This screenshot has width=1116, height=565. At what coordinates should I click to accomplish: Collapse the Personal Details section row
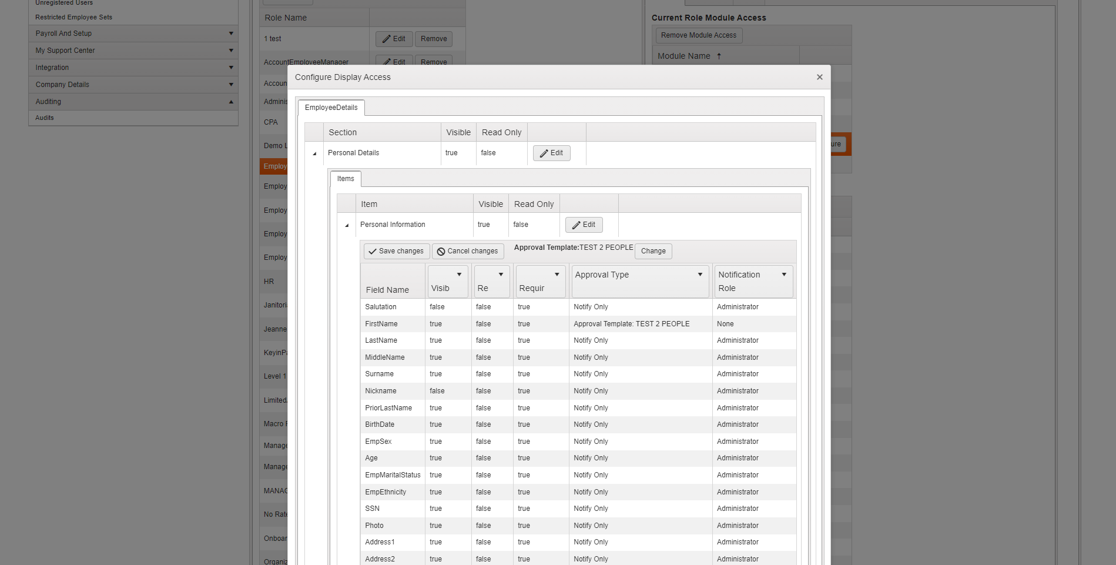pyautogui.click(x=314, y=153)
